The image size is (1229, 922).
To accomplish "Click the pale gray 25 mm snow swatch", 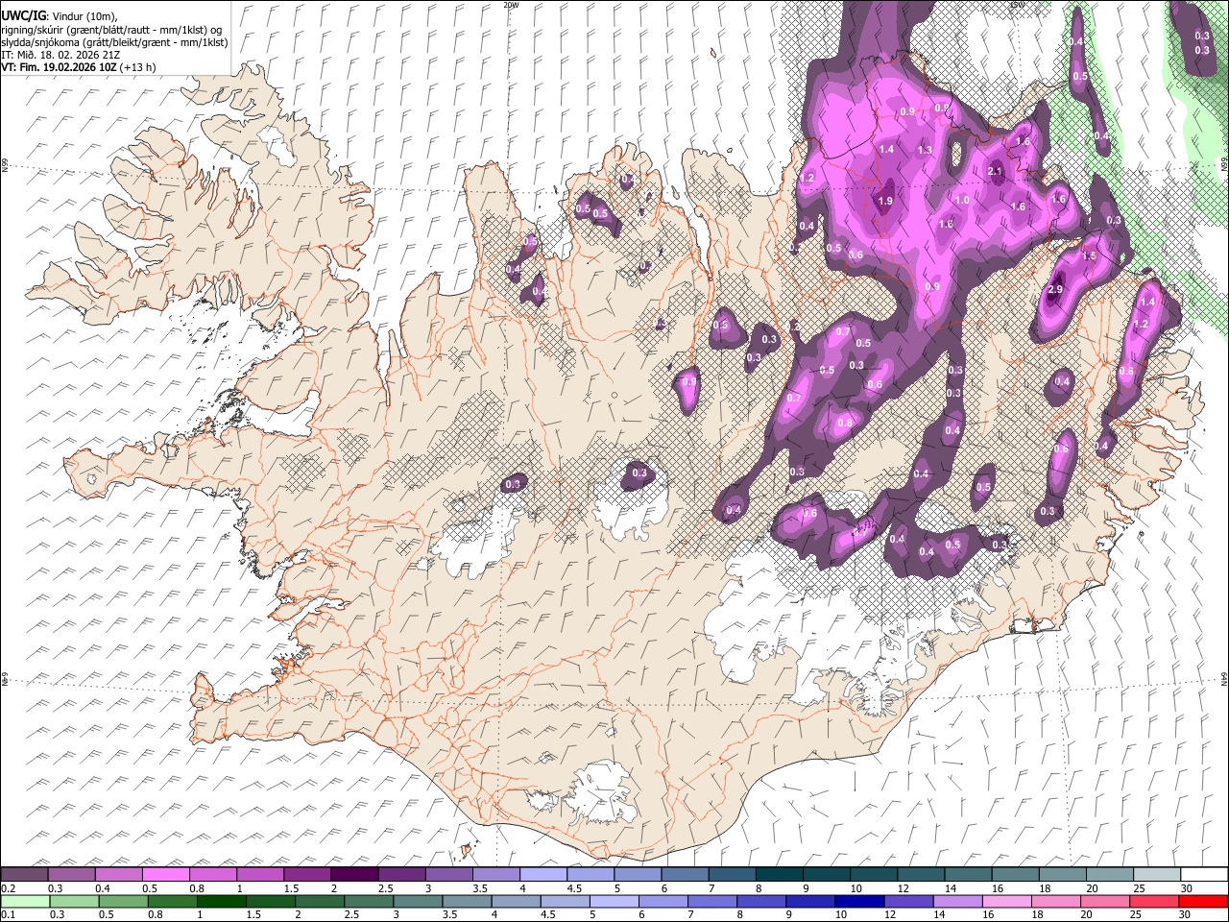I will tap(1156, 875).
